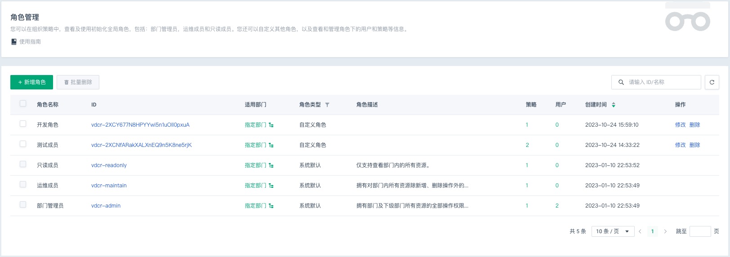Click the refresh icon beside search box

[x=712, y=82]
